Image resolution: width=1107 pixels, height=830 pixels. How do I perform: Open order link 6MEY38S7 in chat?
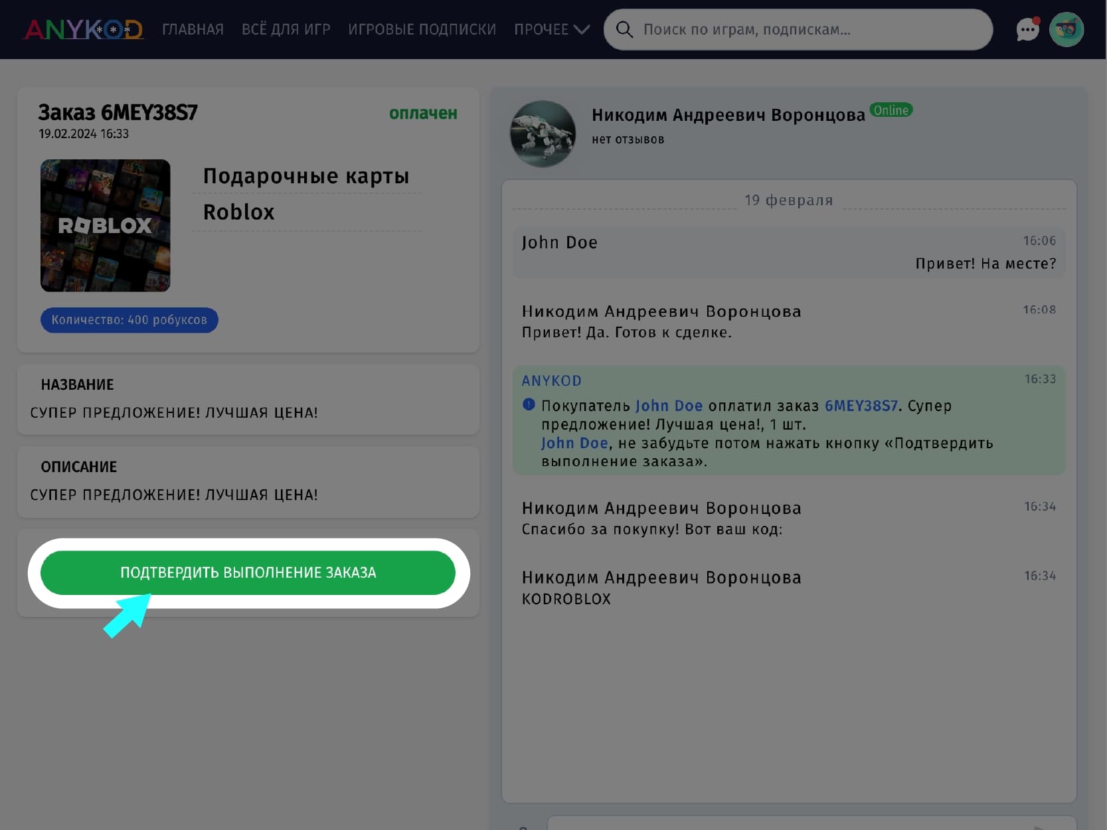tap(861, 406)
